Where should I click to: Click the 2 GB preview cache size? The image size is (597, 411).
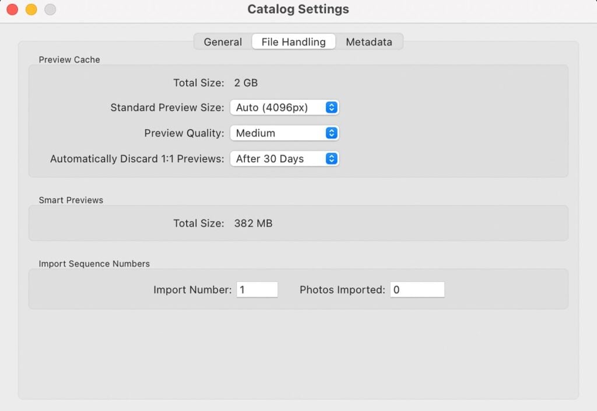[245, 83]
